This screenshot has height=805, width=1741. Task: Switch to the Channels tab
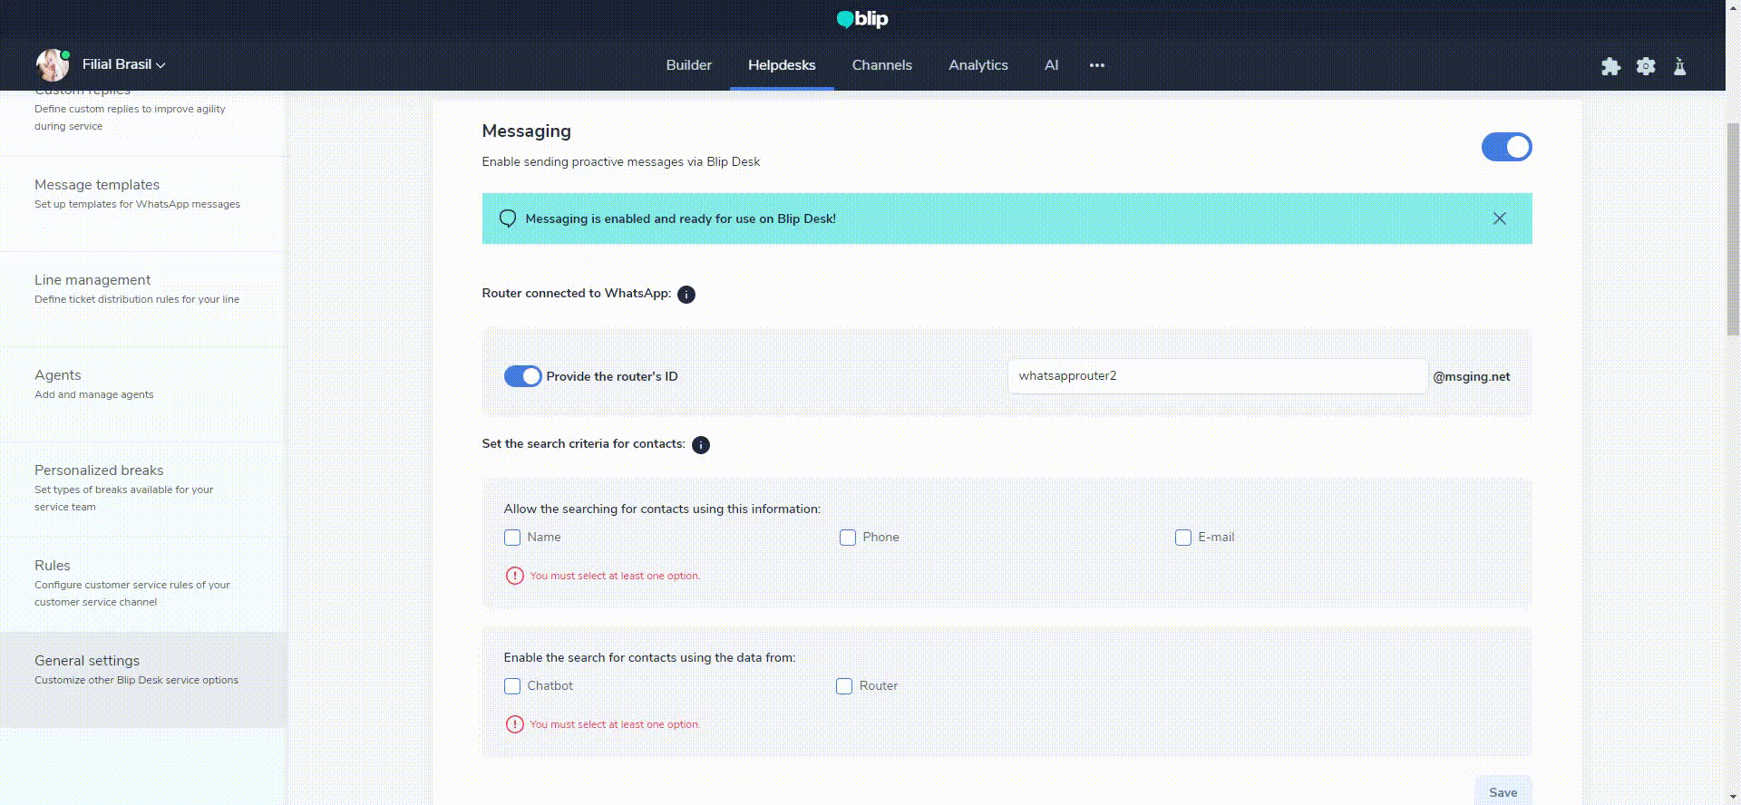point(882,65)
